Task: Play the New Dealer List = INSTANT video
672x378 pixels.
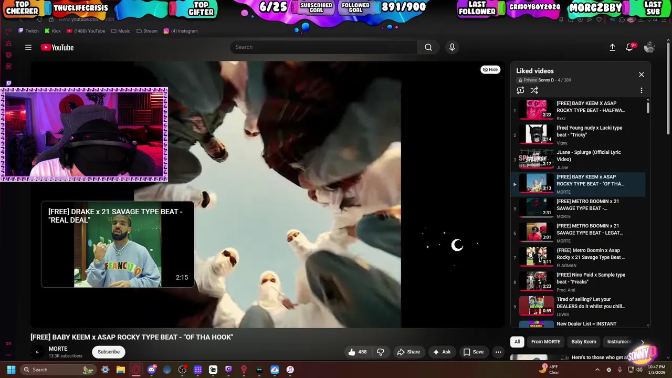Action: 577,324
